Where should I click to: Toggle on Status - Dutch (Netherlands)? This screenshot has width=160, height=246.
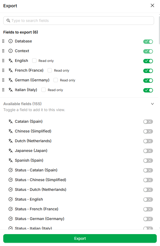pos(148,190)
